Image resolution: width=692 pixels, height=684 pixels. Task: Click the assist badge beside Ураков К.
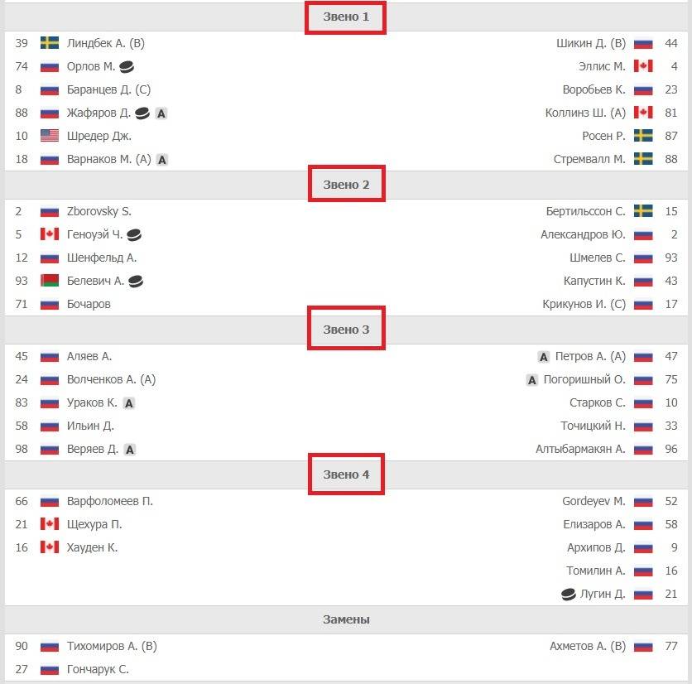(129, 403)
